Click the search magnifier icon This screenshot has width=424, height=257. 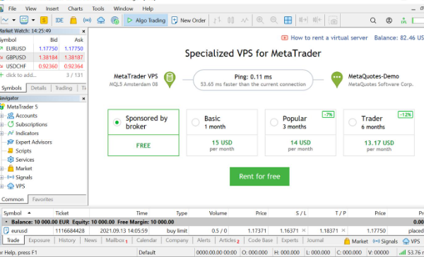(373, 20)
